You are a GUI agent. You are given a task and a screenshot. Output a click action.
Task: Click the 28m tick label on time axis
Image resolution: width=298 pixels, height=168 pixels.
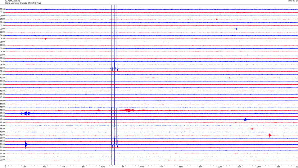(278, 167)
